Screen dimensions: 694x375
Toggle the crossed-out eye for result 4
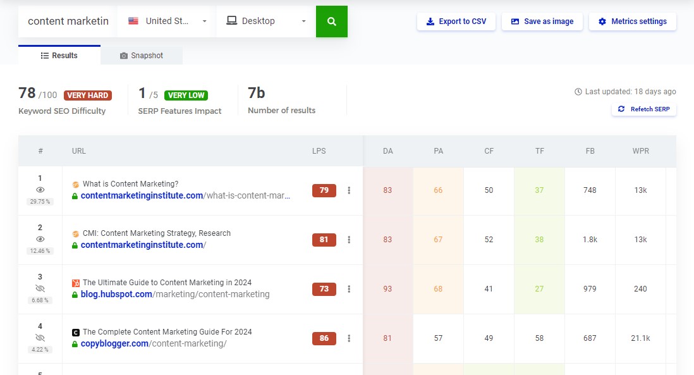[x=40, y=338]
